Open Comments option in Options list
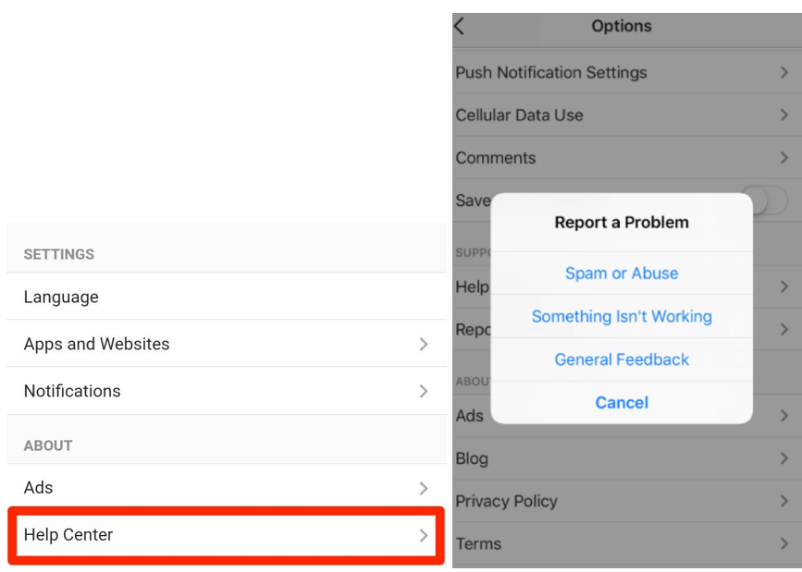 627,157
